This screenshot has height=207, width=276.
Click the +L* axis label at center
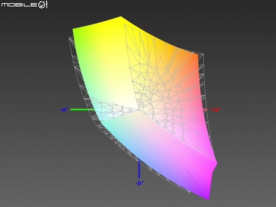144,105
